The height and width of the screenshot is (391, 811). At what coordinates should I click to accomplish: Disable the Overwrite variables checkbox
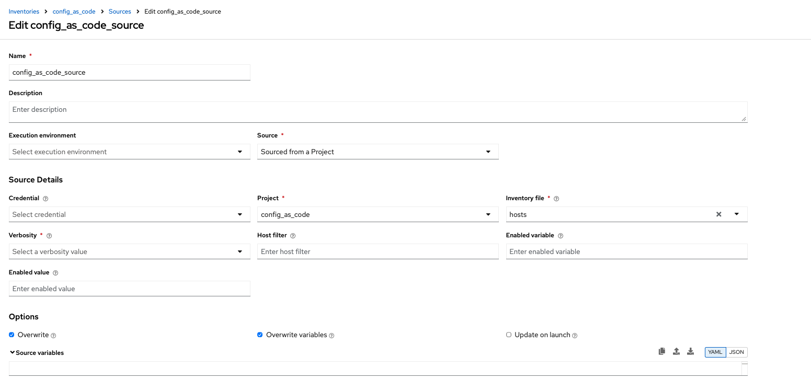[x=260, y=335]
